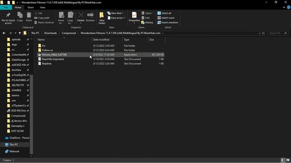The width and height of the screenshot is (291, 163).
Task: Open HOT SLOW folder in sidebar
Action: [17, 131]
